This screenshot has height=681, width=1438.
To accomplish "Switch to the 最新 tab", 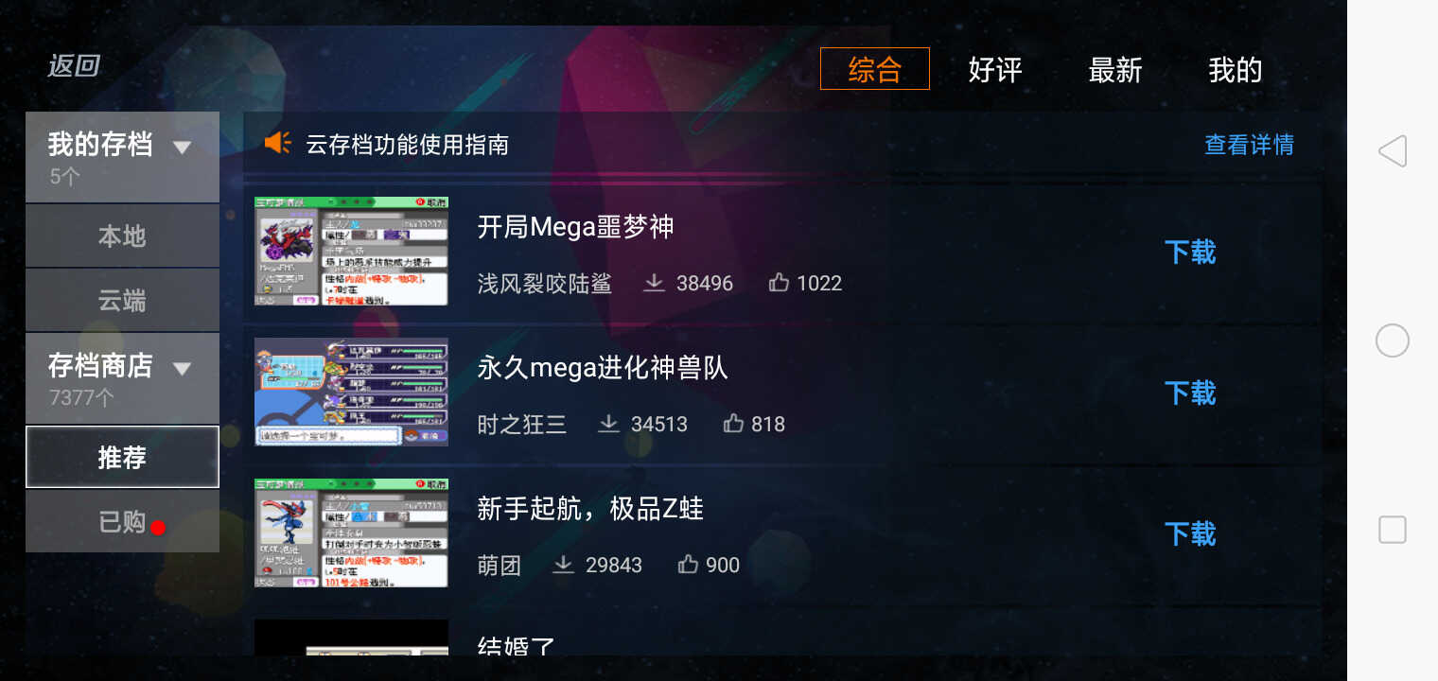I will point(1115,69).
